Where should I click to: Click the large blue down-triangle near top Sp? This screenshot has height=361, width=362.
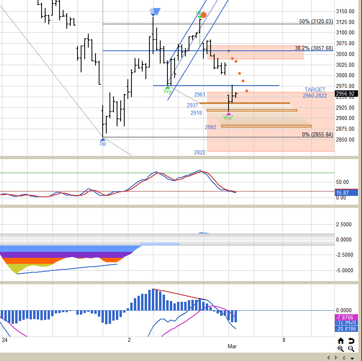157,12
